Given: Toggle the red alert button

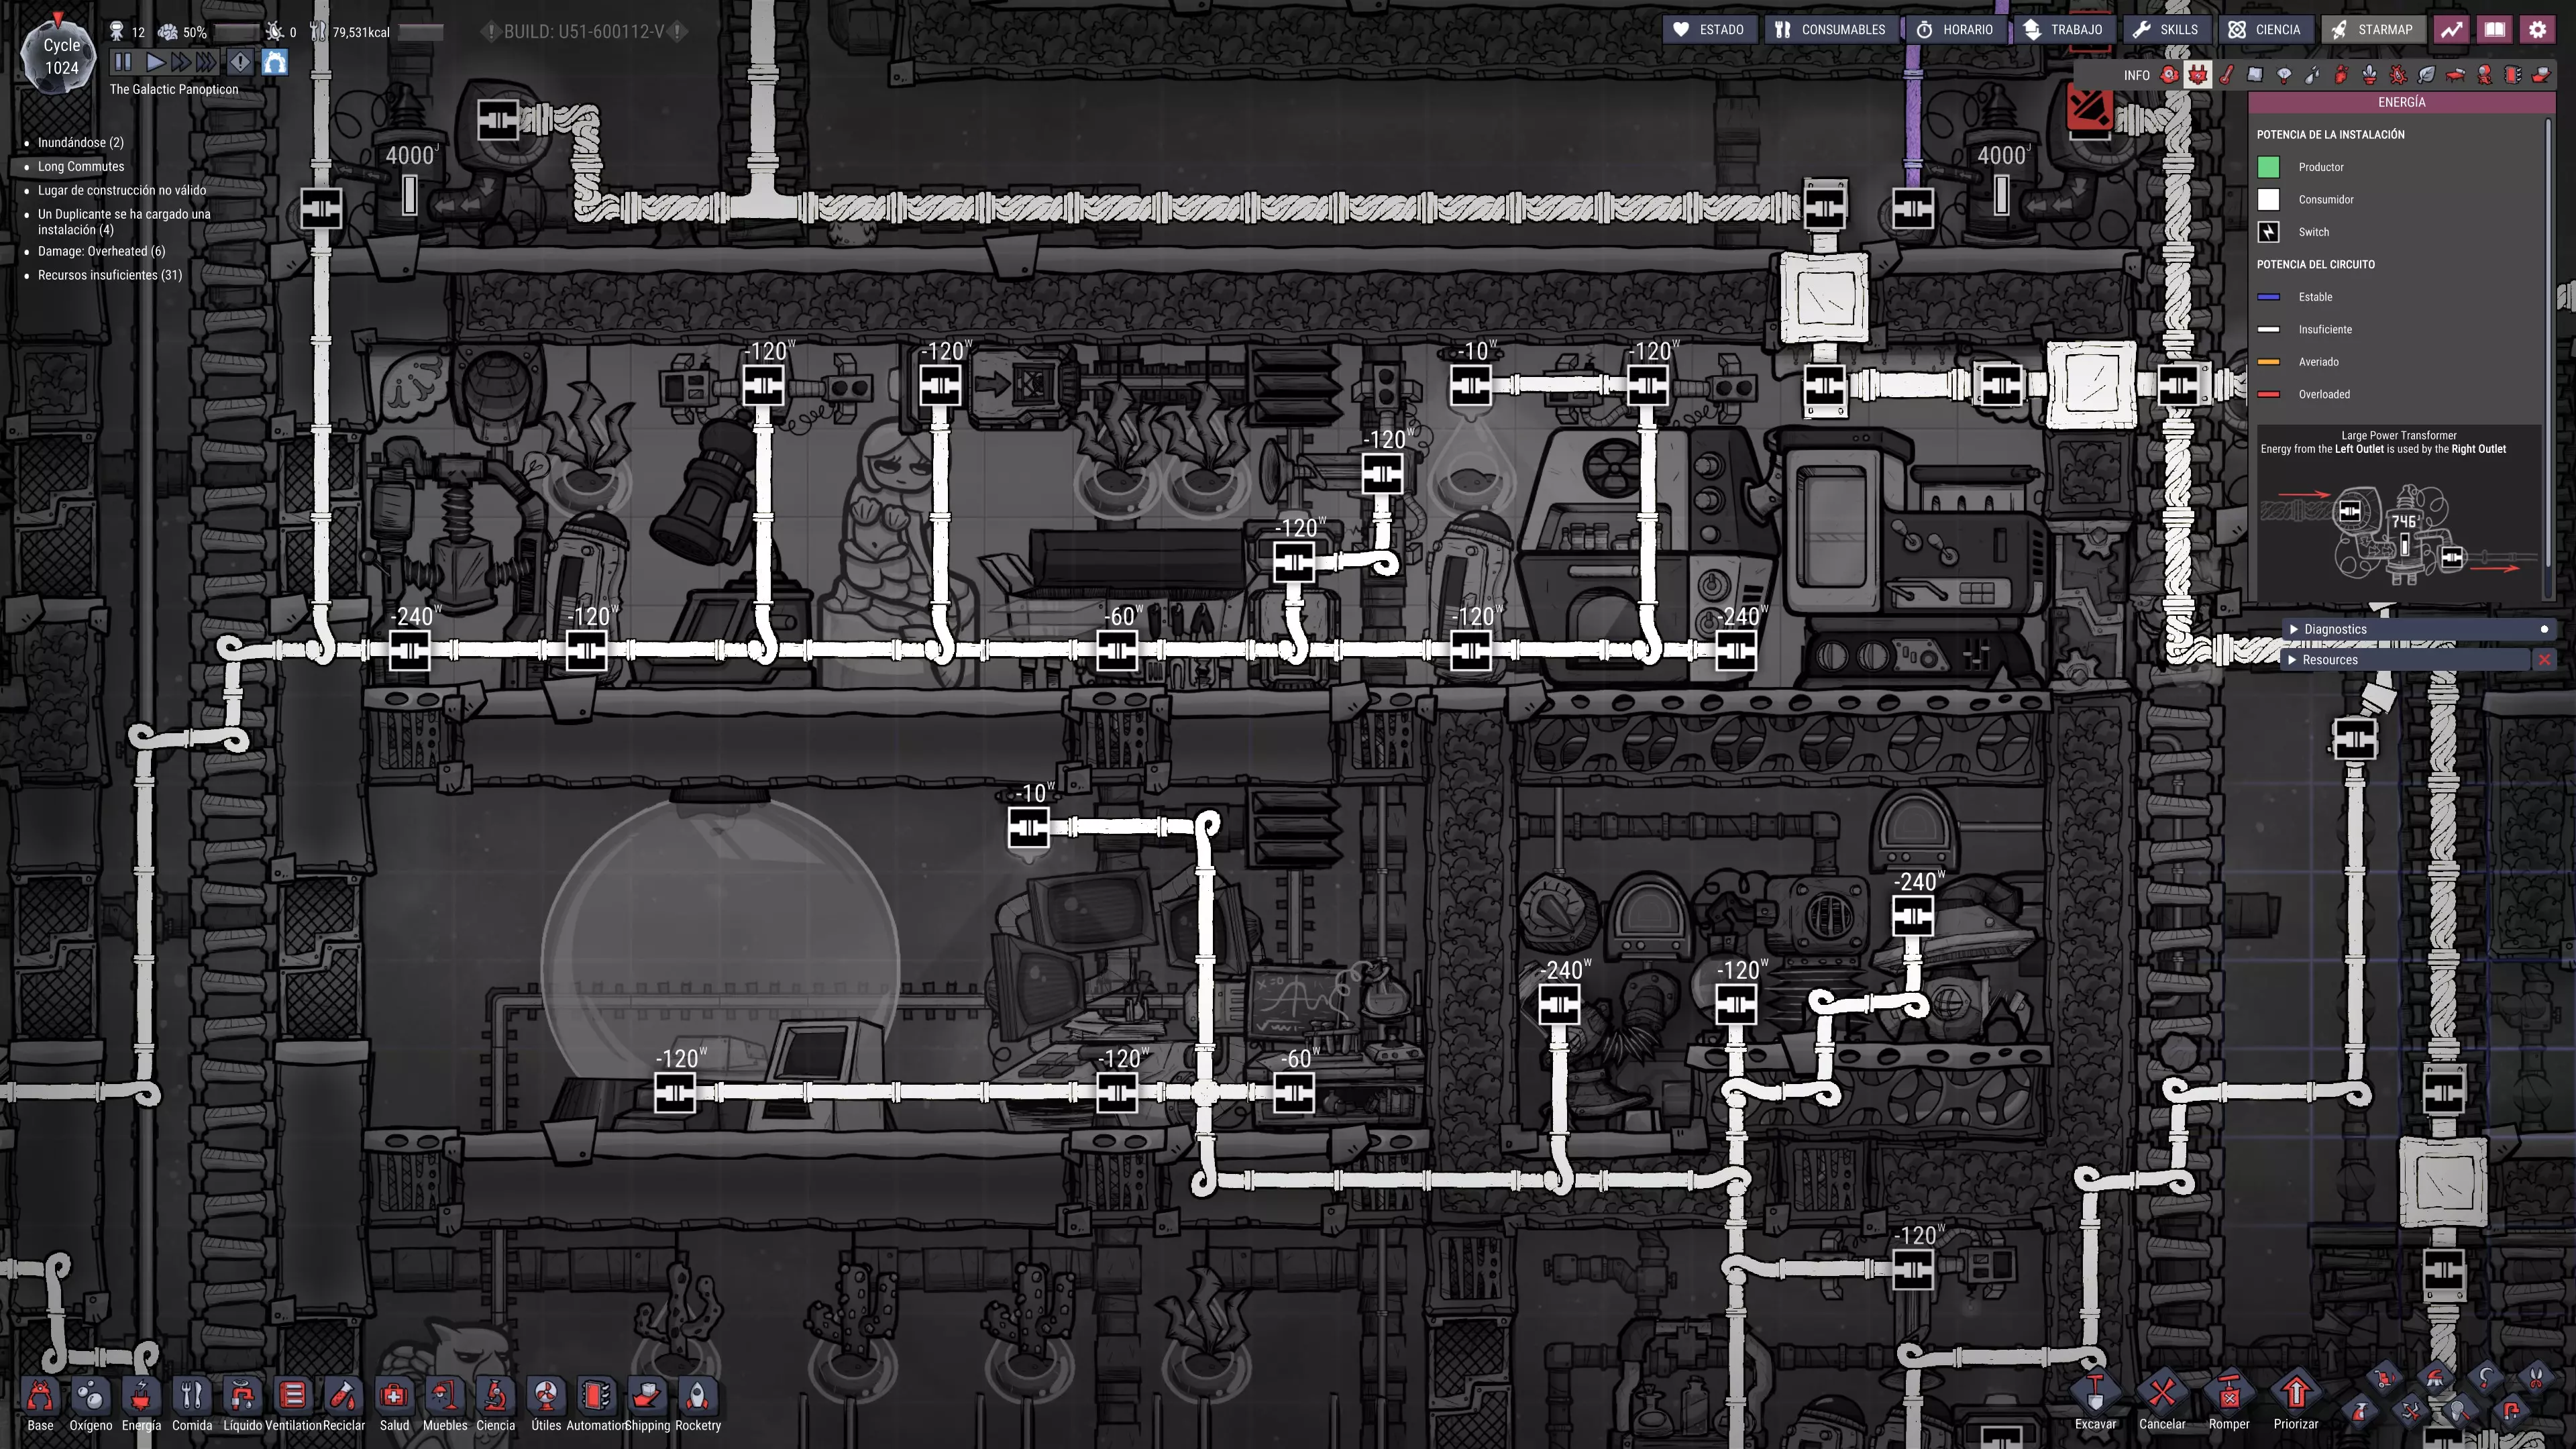Looking at the screenshot, I should pyautogui.click(x=240, y=63).
